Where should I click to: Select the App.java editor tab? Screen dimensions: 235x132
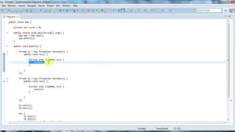click(11, 16)
